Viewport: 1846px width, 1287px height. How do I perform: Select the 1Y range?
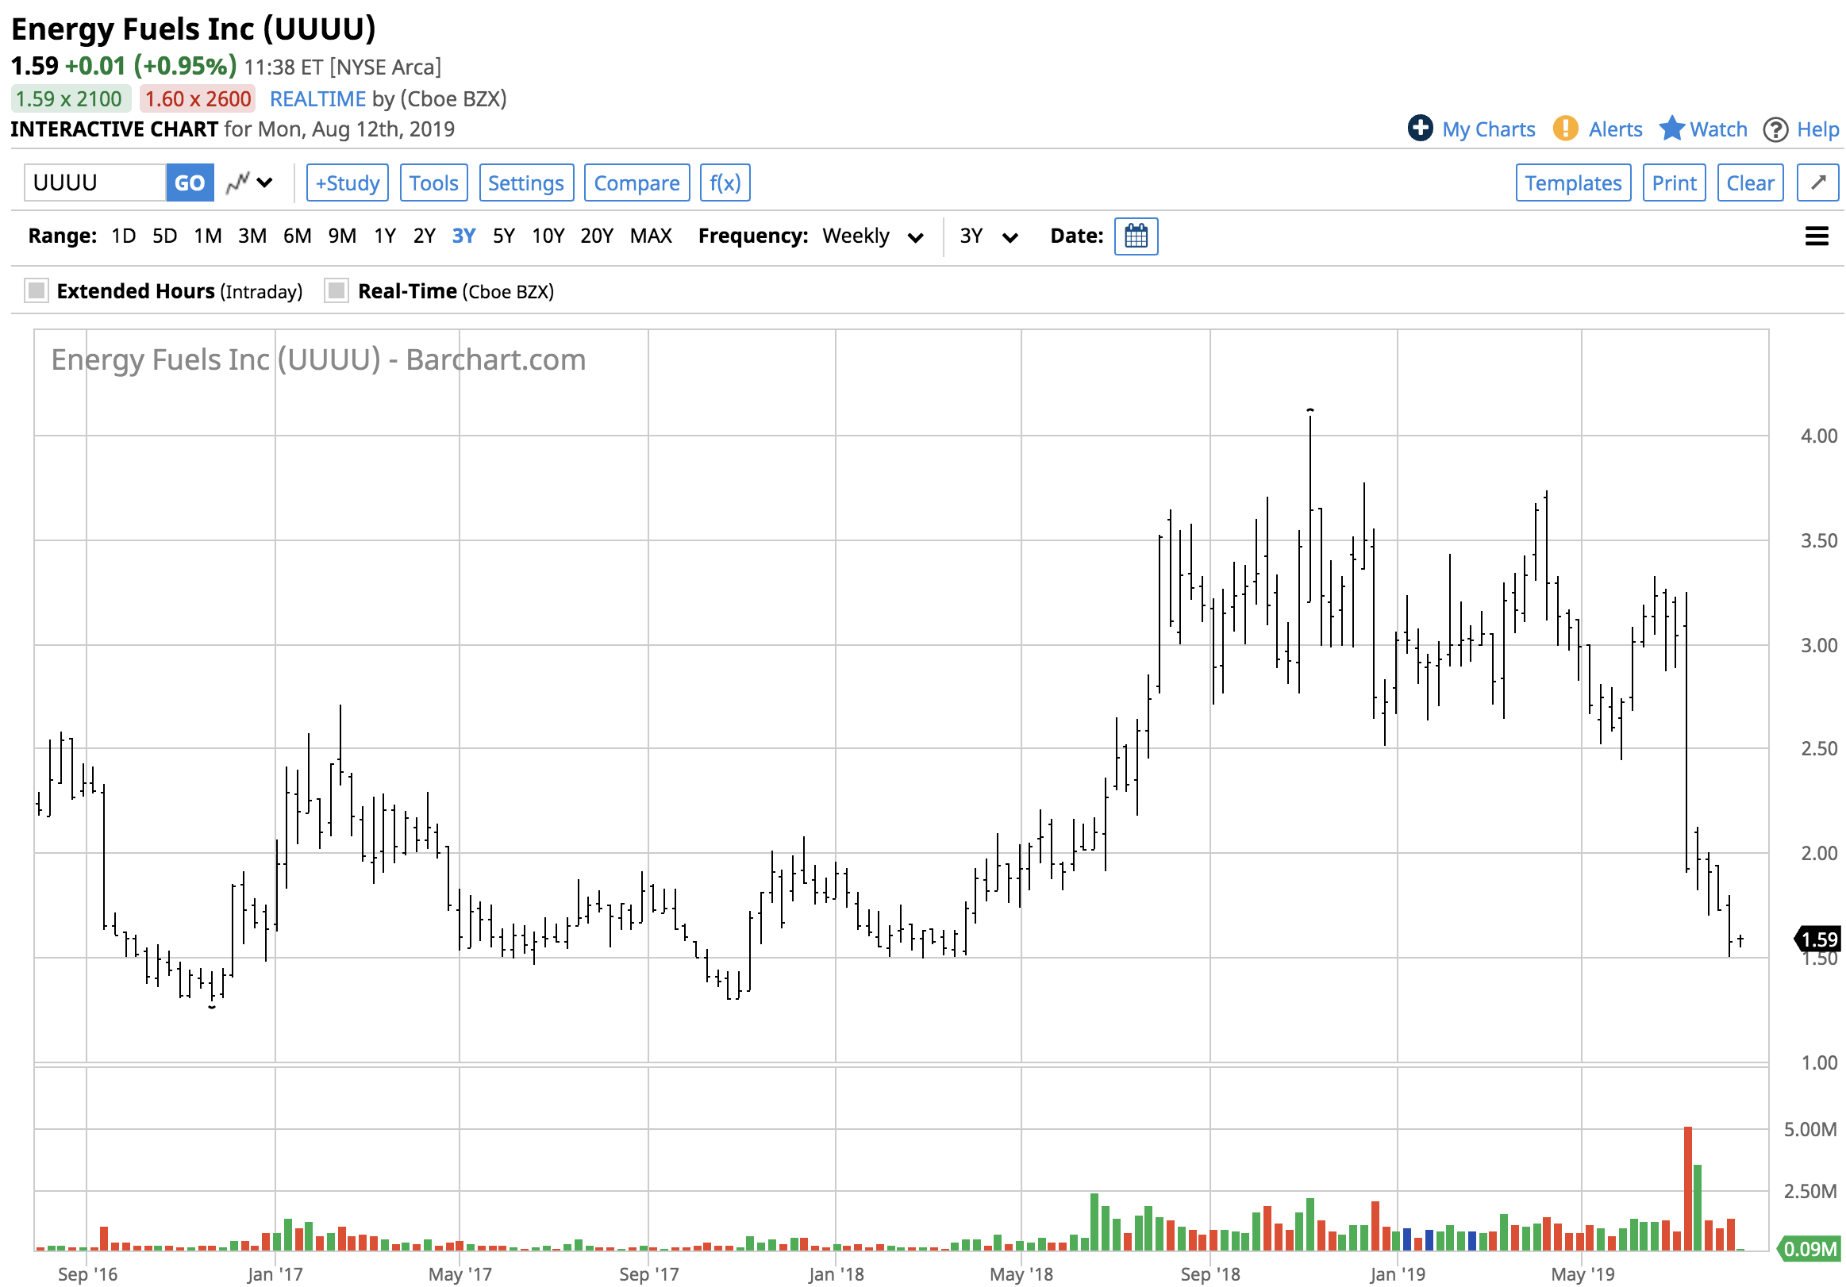385,236
